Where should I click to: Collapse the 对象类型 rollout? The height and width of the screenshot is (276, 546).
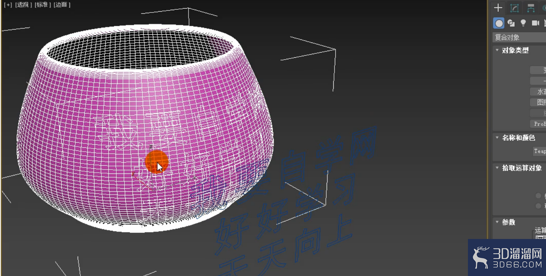tap(515, 50)
